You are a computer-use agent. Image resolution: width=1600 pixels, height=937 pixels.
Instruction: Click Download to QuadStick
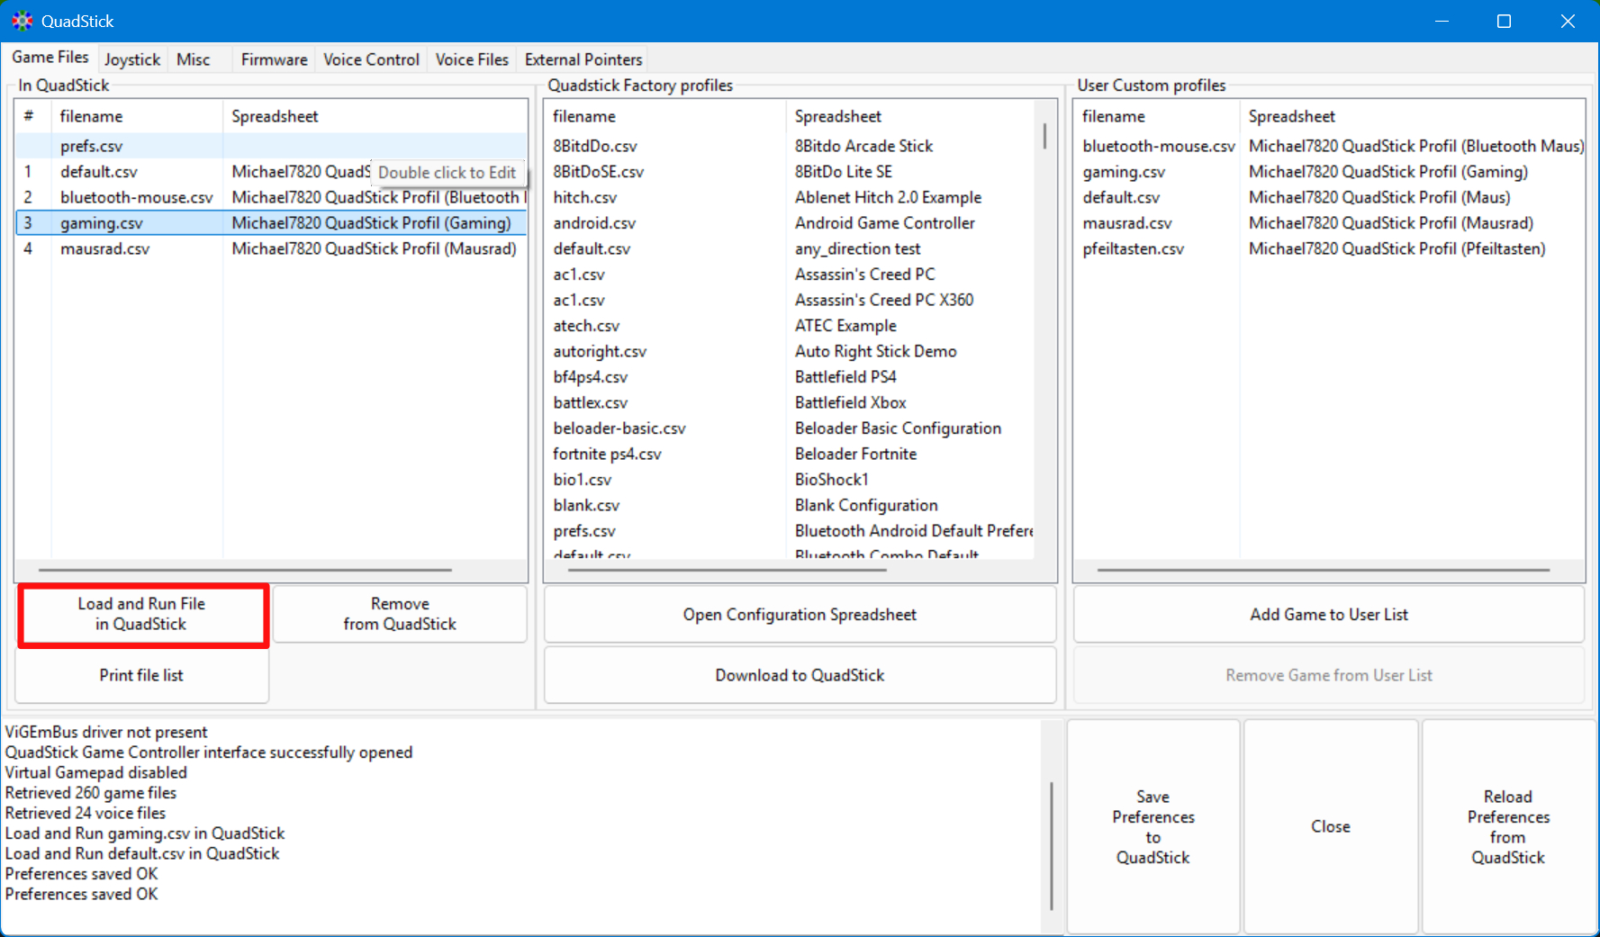[x=799, y=675]
